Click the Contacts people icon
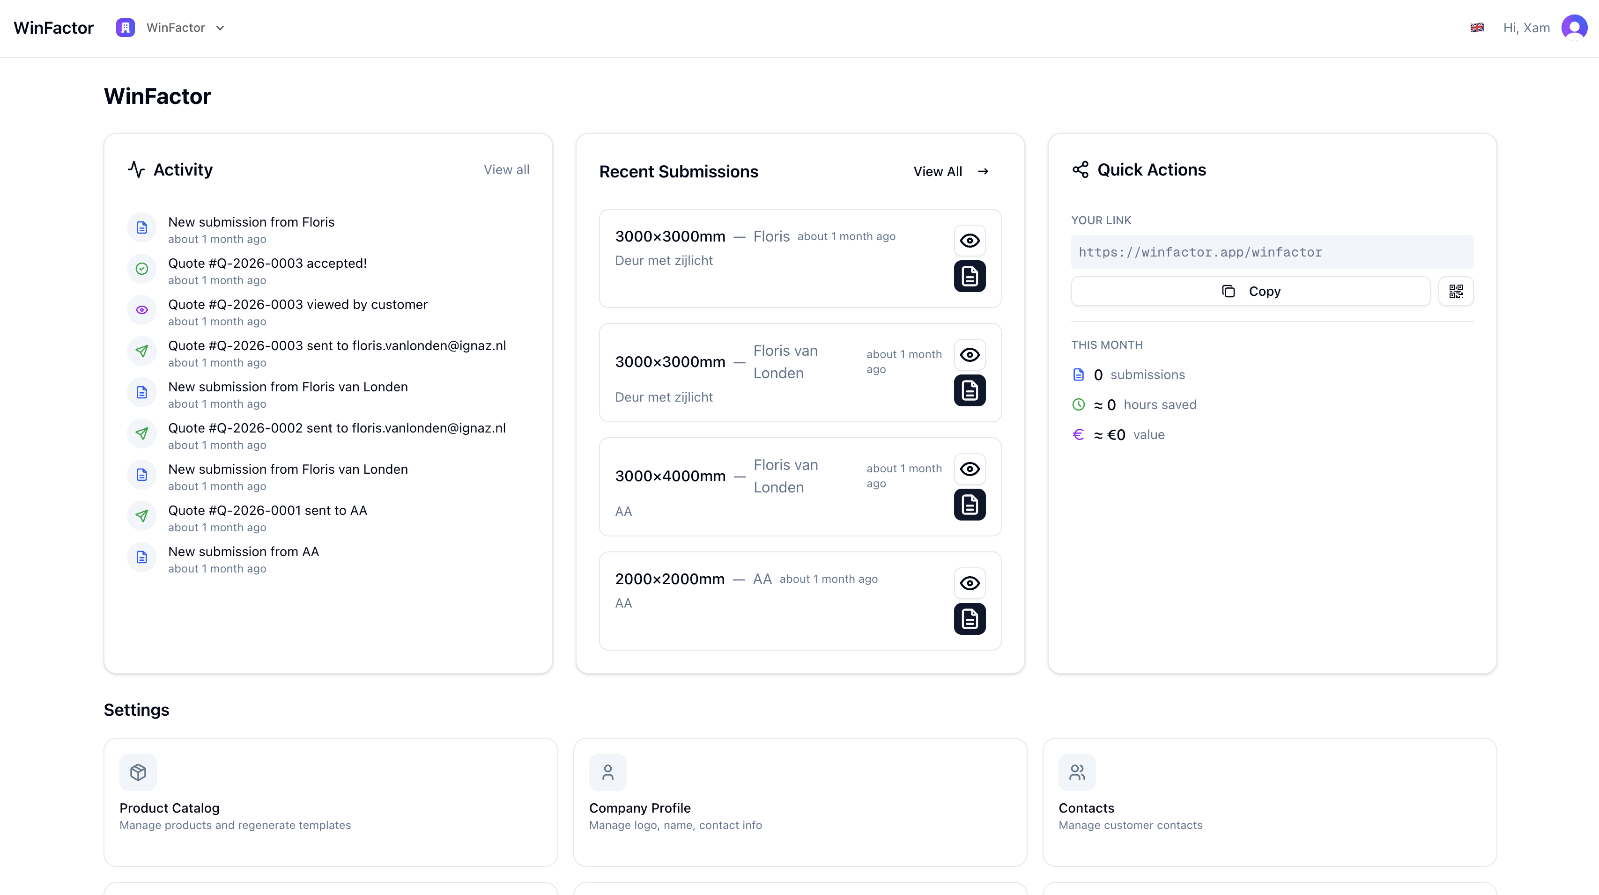Screen dimensions: 1599x895 [1077, 772]
